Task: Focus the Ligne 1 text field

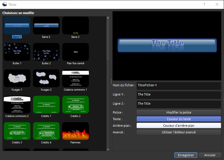Action: tap(179, 94)
